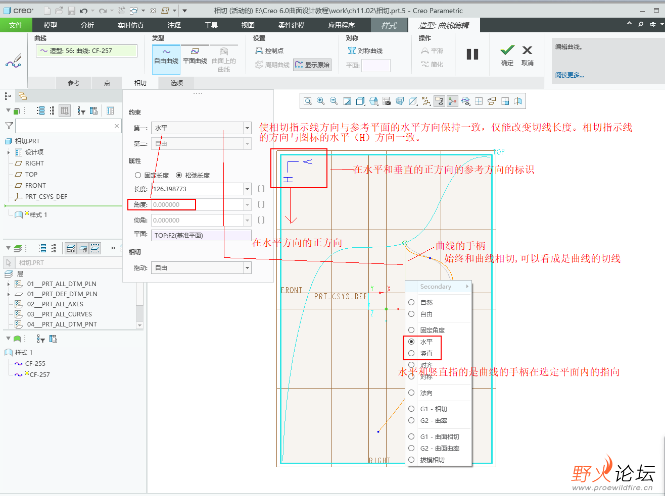665x496 pixels.
Task: Open the saved orientations icon
Action: pos(373,101)
